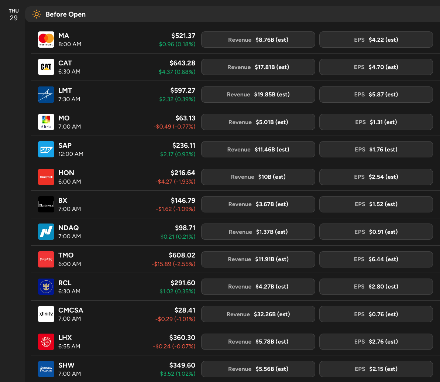The width and height of the screenshot is (440, 382).
Task: View CMCSA revenue estimate $32.26B
Action: pyautogui.click(x=258, y=314)
